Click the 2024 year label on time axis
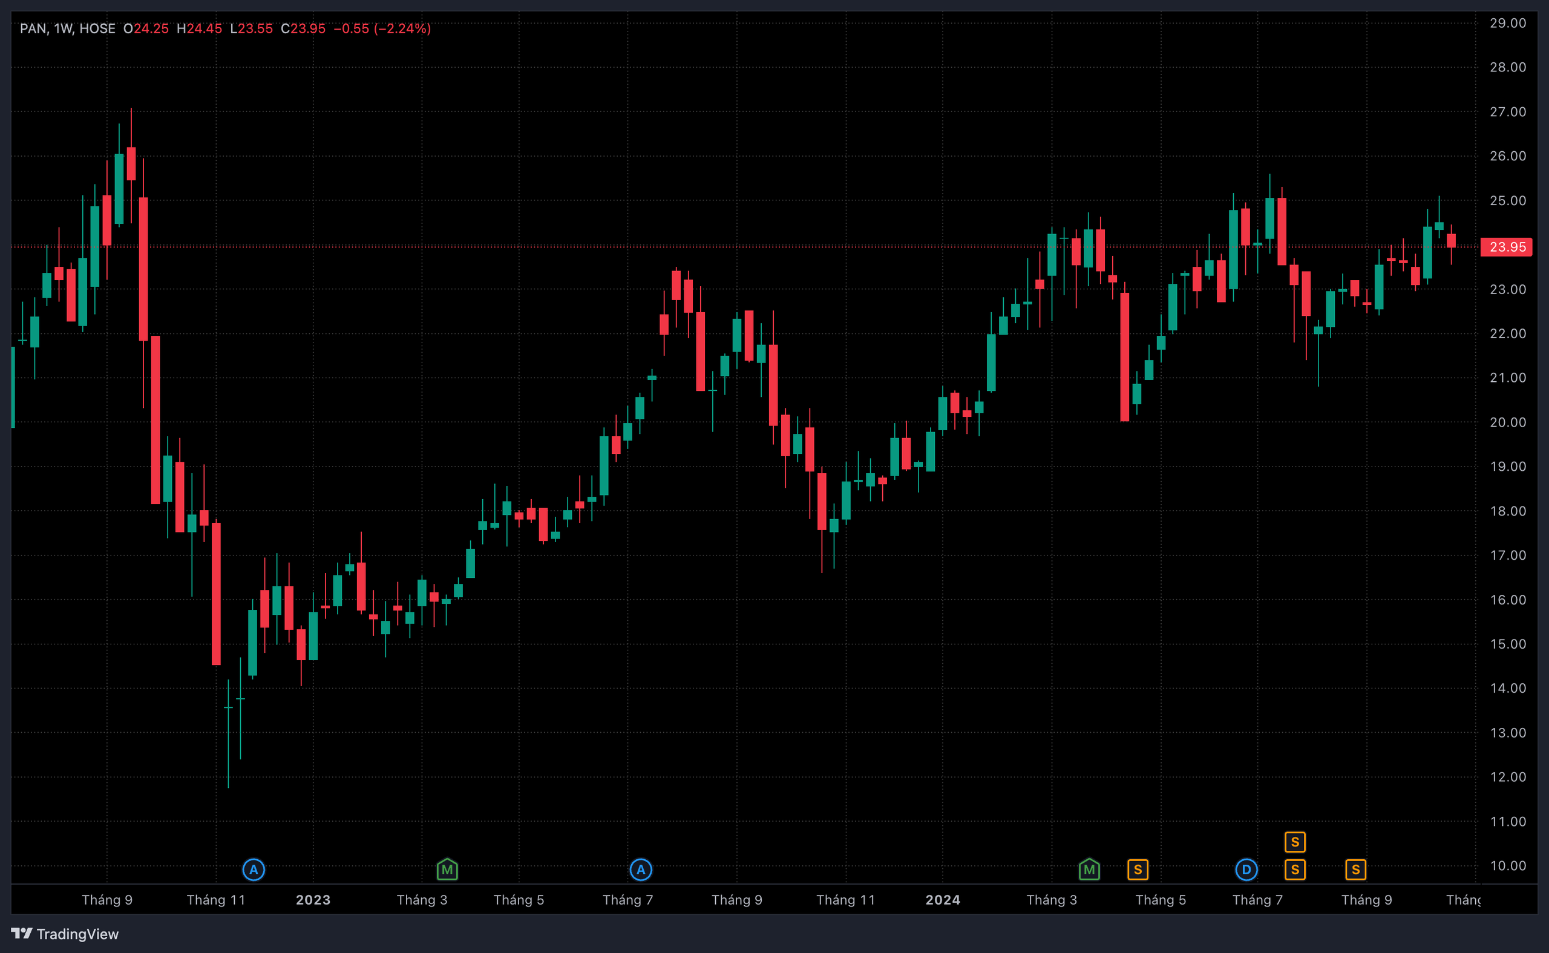Screen dimensions: 1549x953 (943, 900)
